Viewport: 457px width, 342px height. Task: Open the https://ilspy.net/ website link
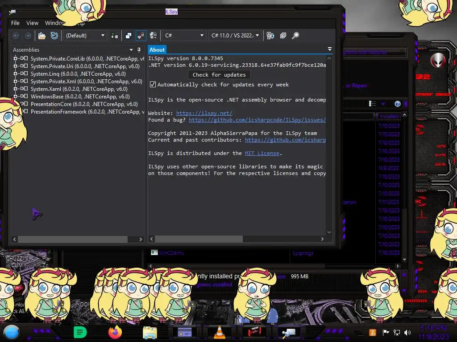(x=204, y=113)
